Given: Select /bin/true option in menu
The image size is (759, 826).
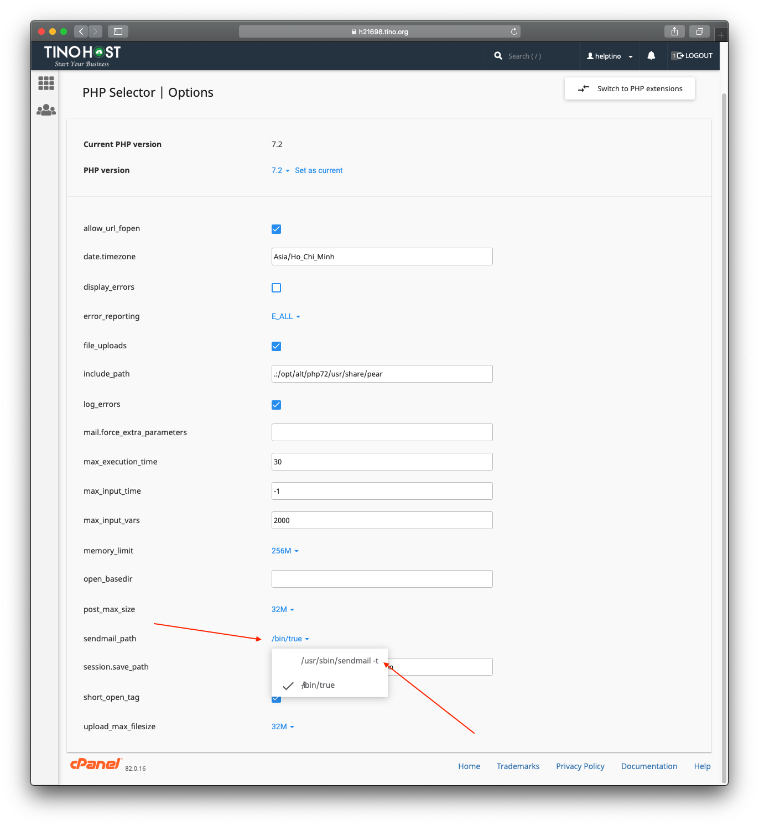Looking at the screenshot, I should tap(330, 685).
